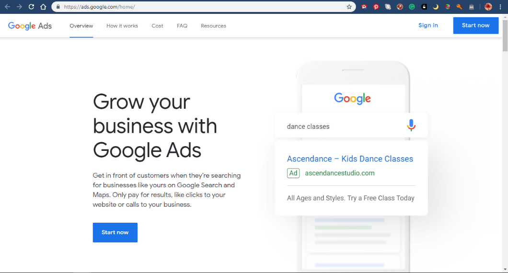The height and width of the screenshot is (273, 508).
Task: Select the Overview tab
Action: pyautogui.click(x=81, y=26)
